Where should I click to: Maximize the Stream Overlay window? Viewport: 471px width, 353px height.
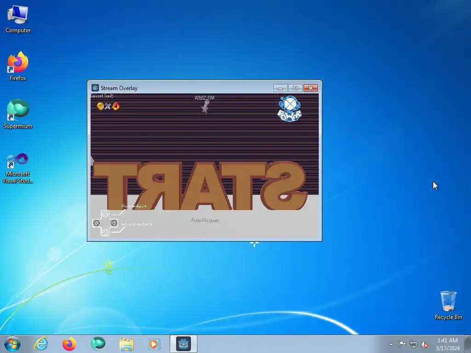click(x=295, y=88)
